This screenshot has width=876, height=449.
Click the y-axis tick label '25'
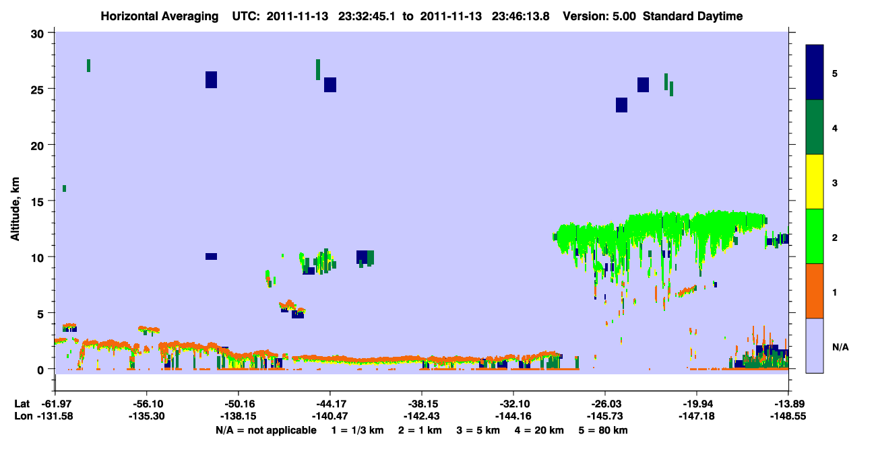(39, 90)
